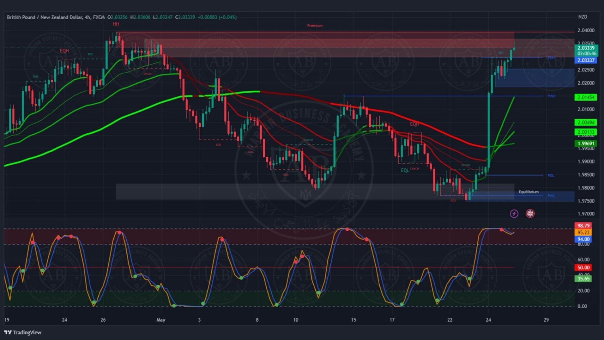Click the date 8 on the time axis
The height and width of the screenshot is (340, 604).
pos(257,320)
